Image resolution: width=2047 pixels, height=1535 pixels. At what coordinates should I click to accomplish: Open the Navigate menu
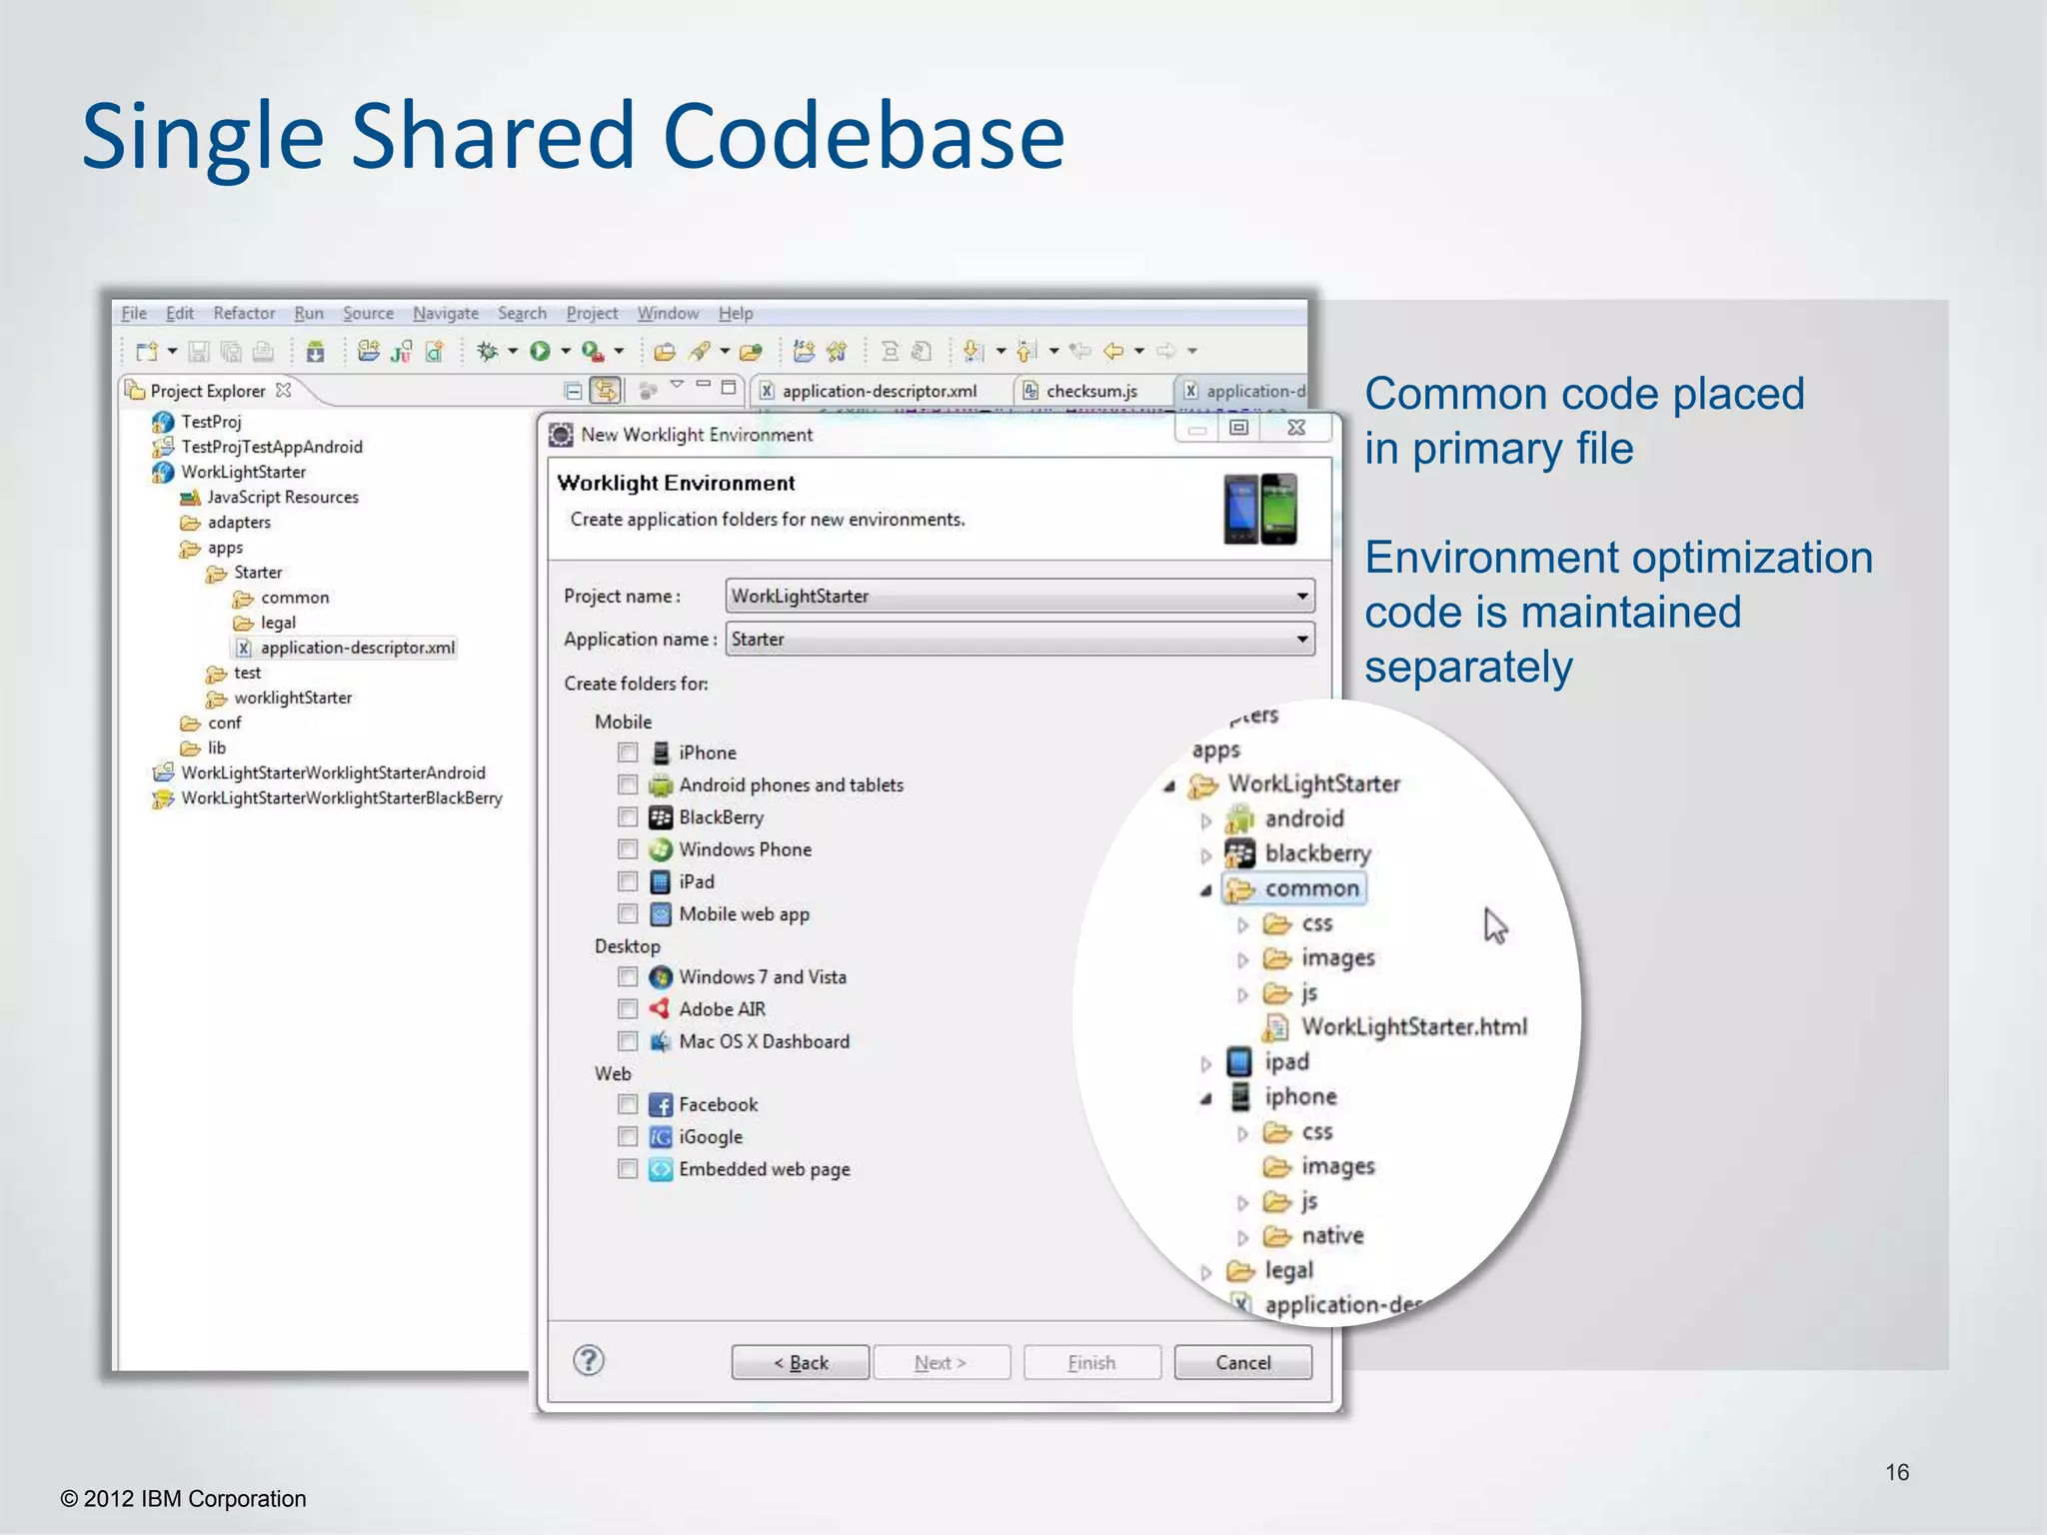point(446,313)
